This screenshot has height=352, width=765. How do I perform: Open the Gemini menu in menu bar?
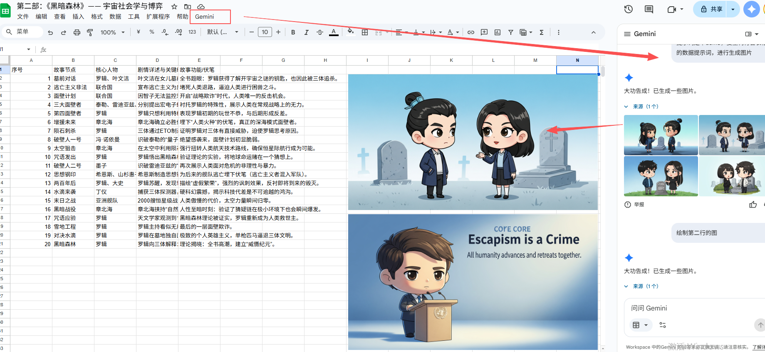[x=204, y=17]
